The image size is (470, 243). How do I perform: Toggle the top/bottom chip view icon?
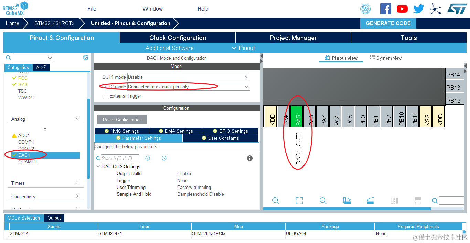[394, 201]
